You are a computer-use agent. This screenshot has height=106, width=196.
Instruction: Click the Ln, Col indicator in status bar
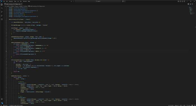171,105
